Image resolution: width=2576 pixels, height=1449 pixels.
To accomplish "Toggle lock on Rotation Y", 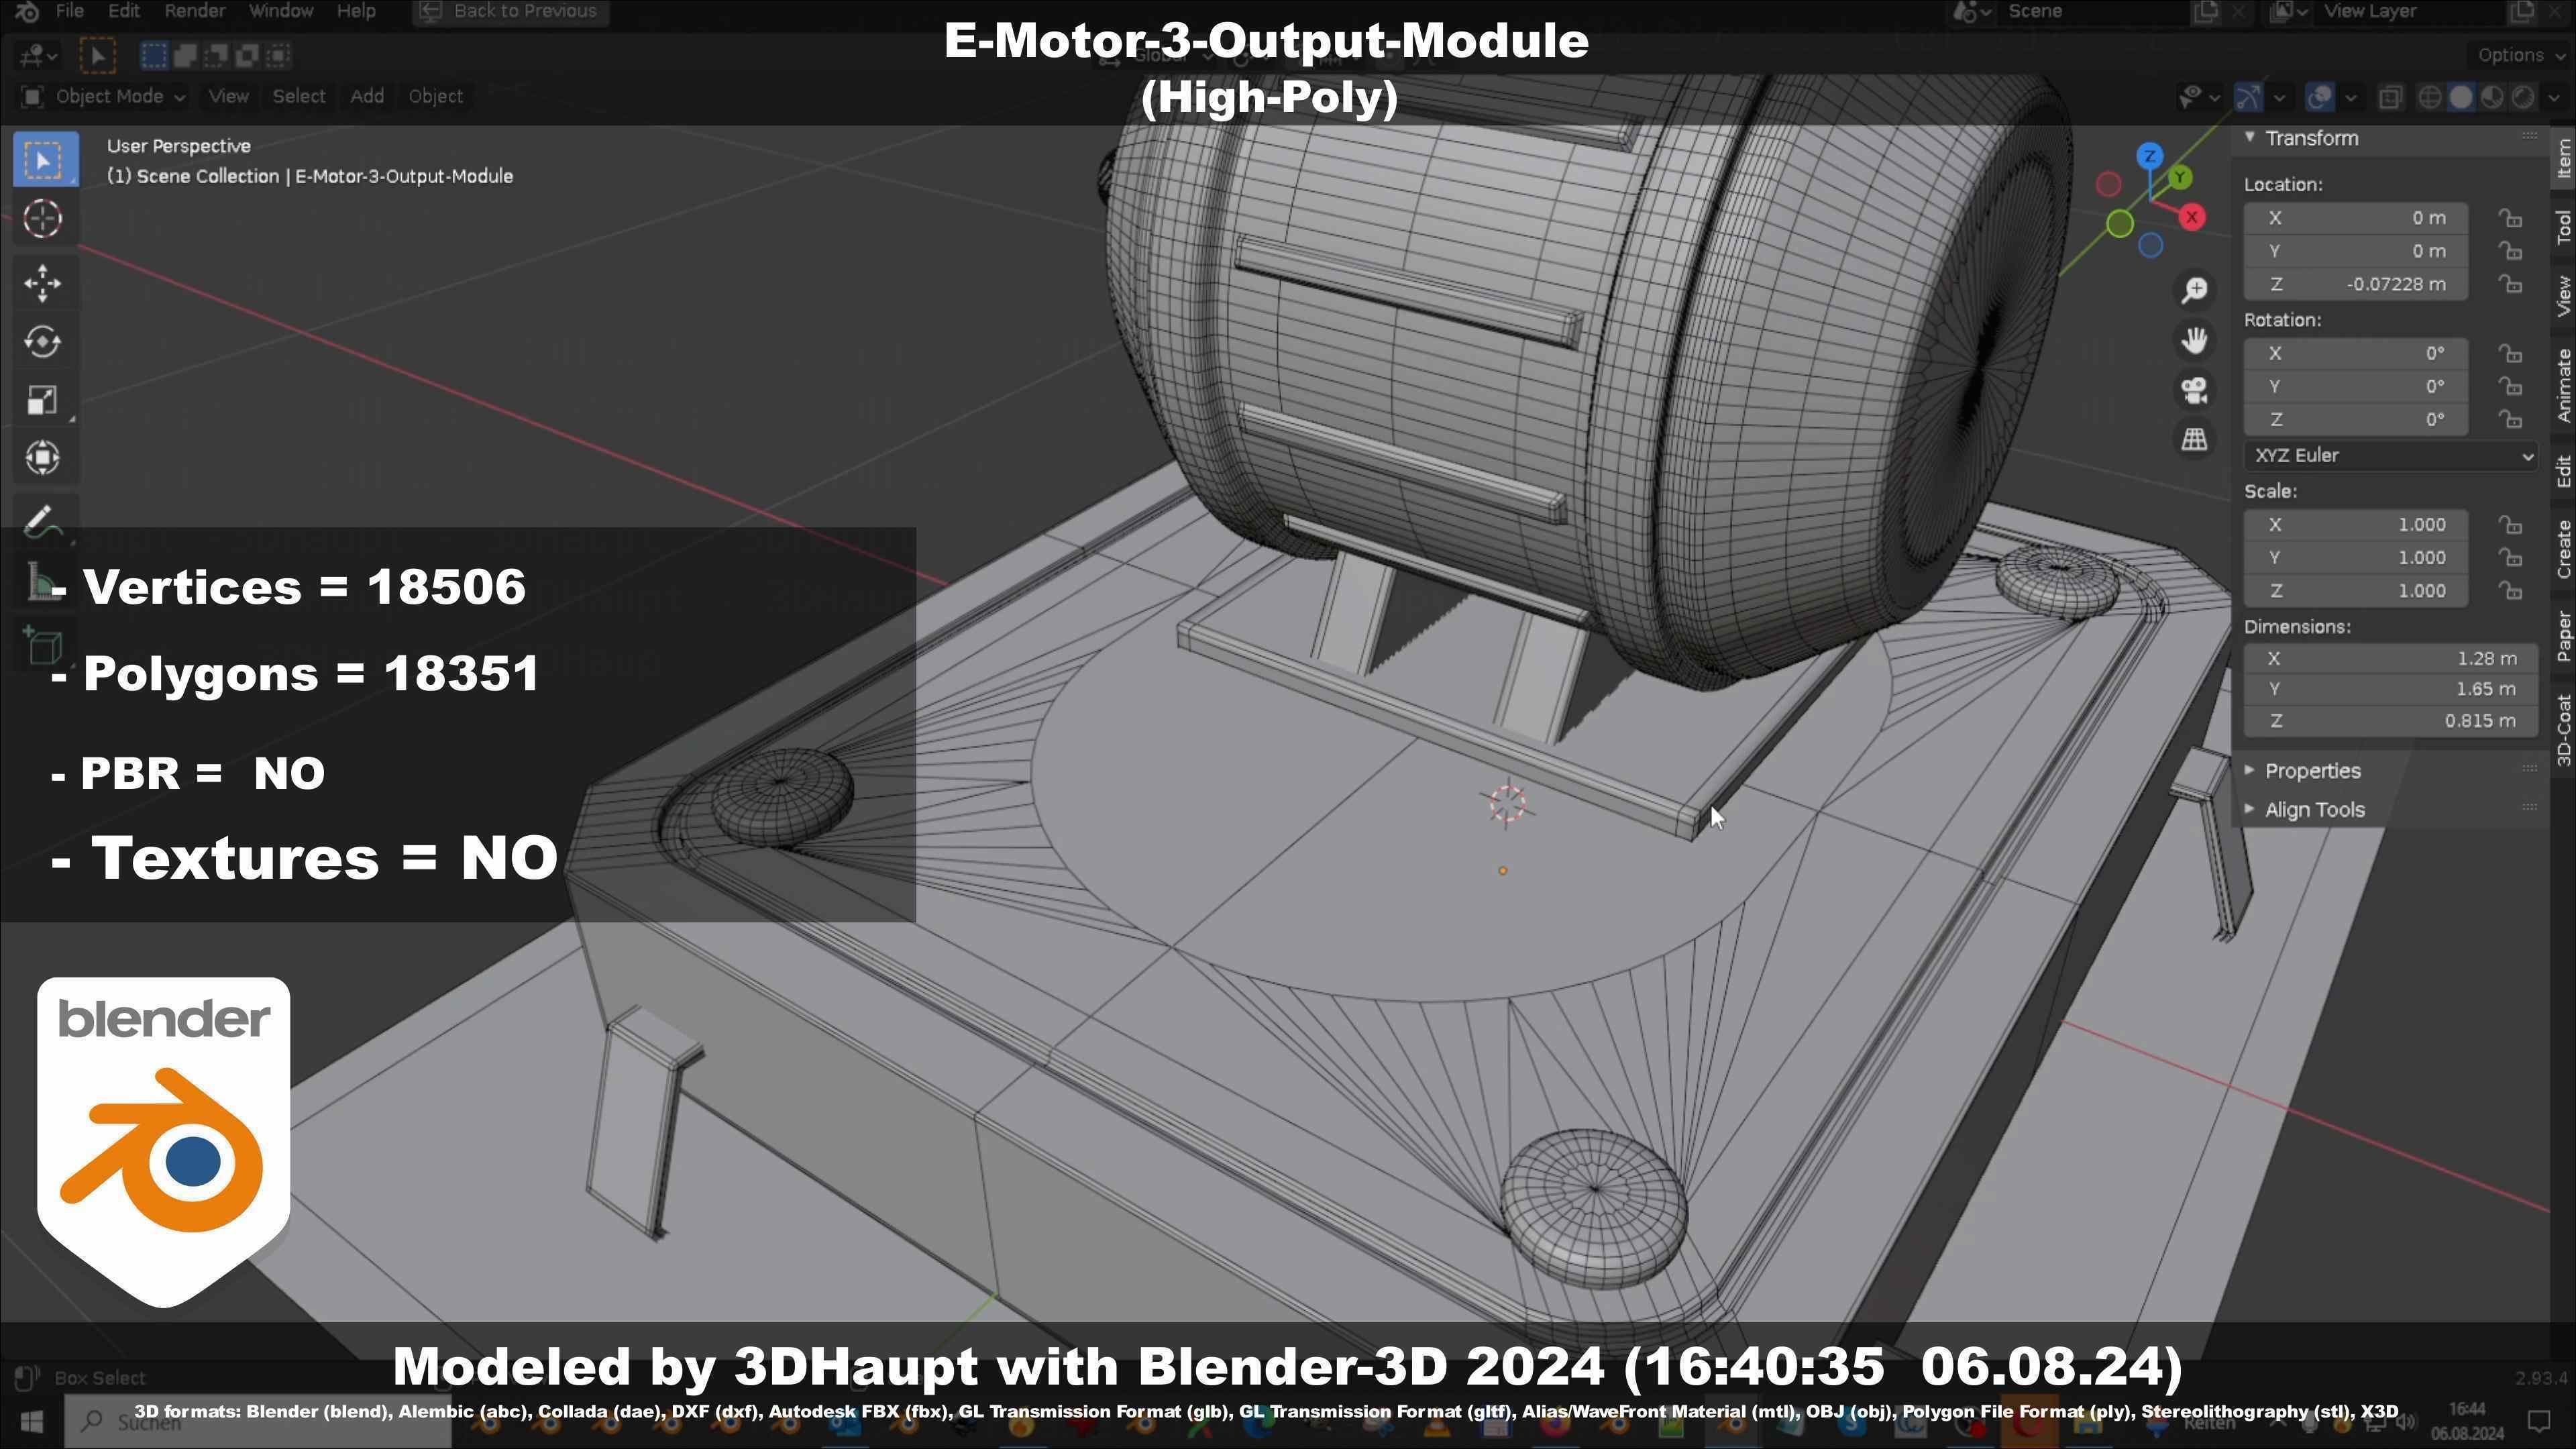I will coord(2510,386).
